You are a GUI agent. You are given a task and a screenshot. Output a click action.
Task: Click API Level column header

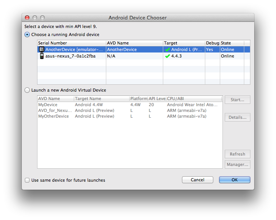coord(157,99)
